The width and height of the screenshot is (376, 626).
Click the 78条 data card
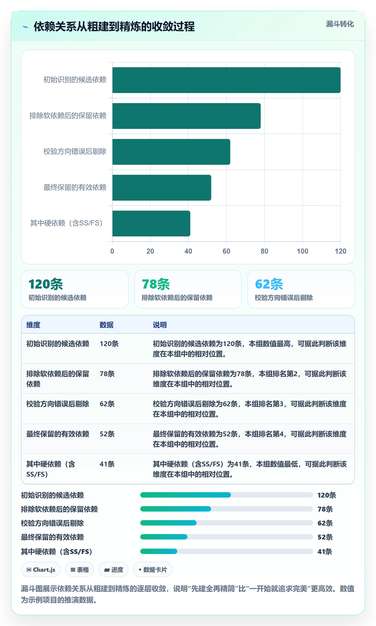coord(188,289)
